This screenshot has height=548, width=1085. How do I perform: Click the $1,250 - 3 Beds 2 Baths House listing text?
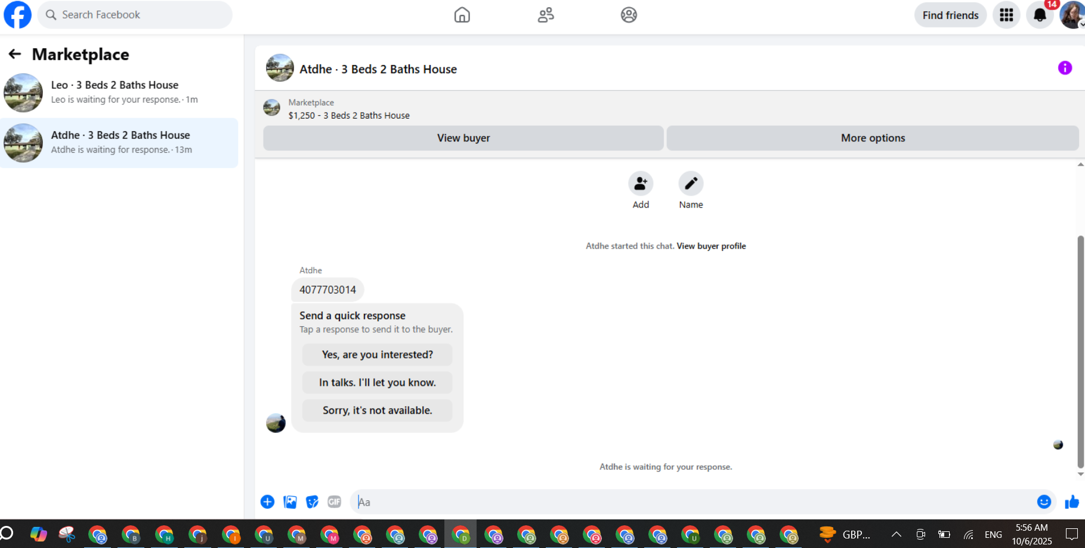(349, 116)
